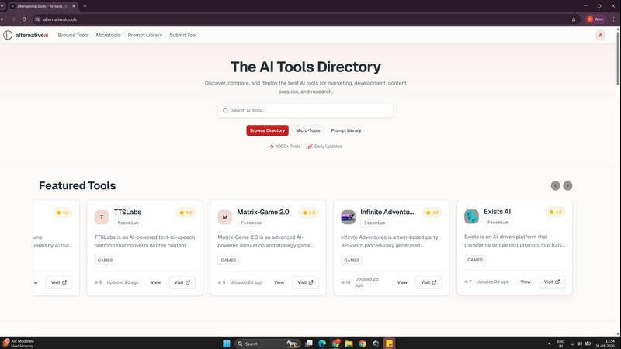This screenshot has width=621, height=349.
Task: Click View on Infinite Adventures card
Action: (402, 282)
